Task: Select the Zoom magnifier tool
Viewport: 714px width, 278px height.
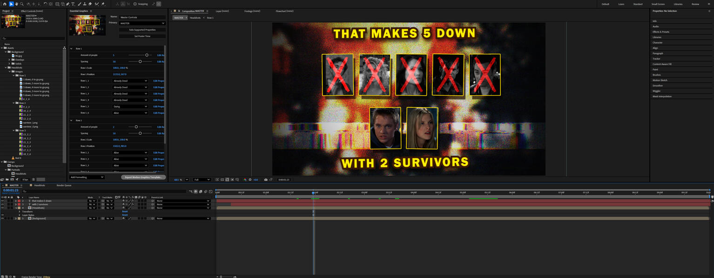Action: (22, 4)
